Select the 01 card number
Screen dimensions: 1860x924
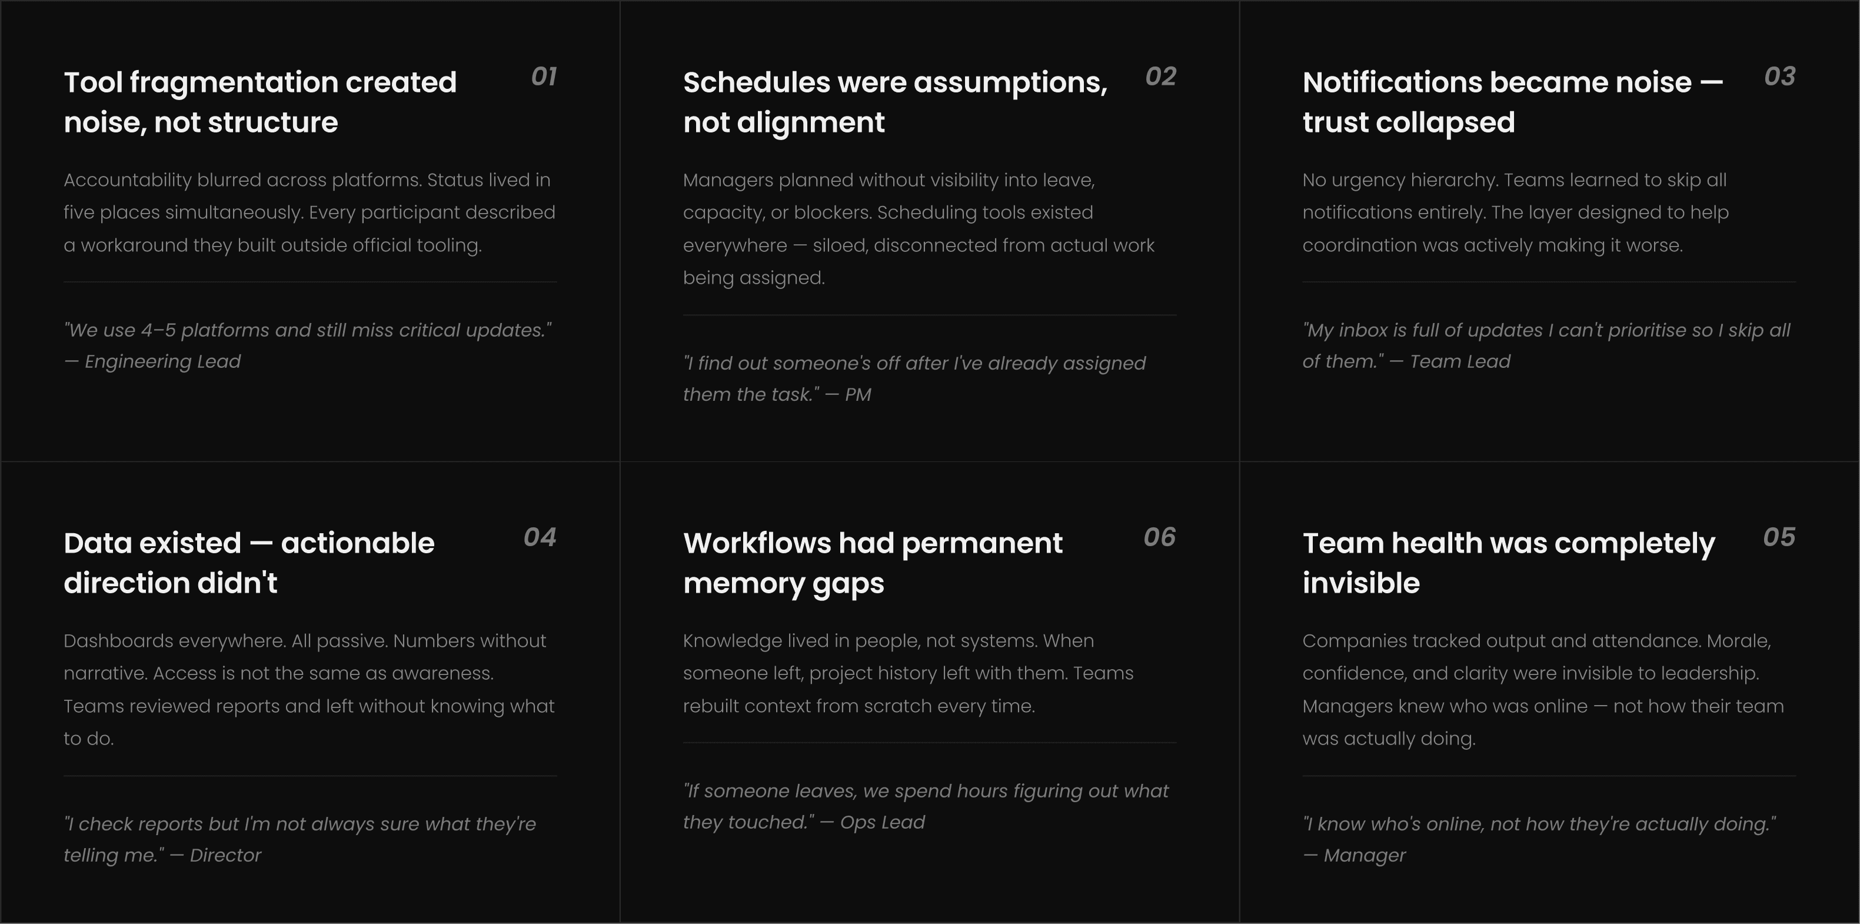544,77
